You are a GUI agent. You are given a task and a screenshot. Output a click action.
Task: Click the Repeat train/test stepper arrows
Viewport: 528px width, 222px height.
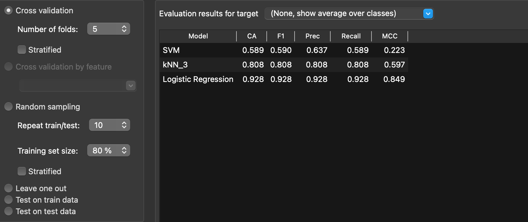[124, 125]
